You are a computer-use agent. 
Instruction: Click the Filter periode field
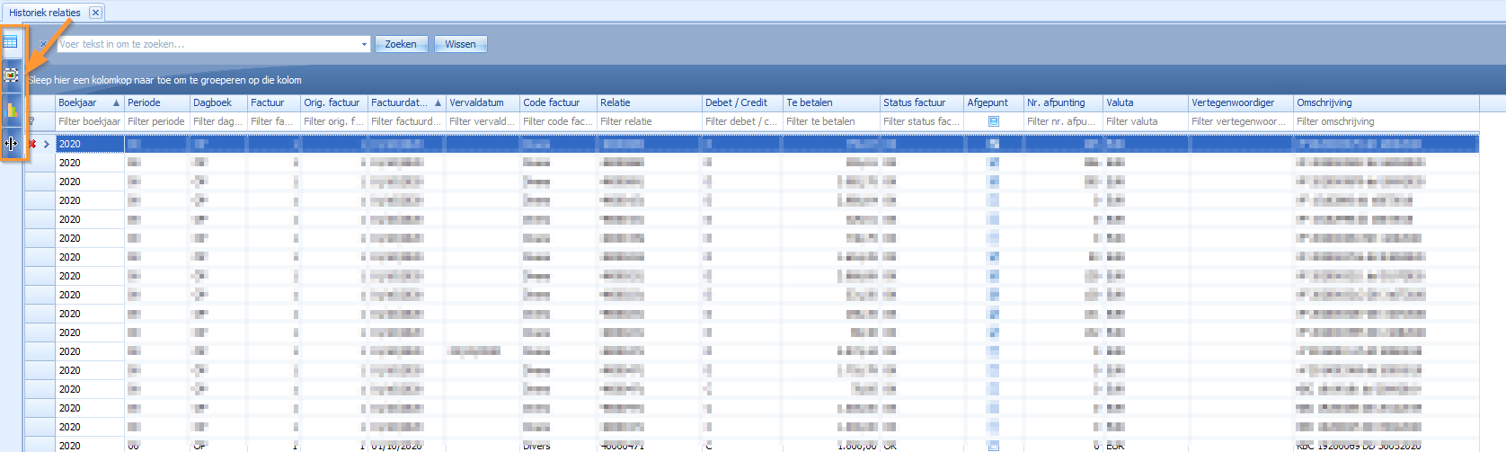(x=156, y=121)
